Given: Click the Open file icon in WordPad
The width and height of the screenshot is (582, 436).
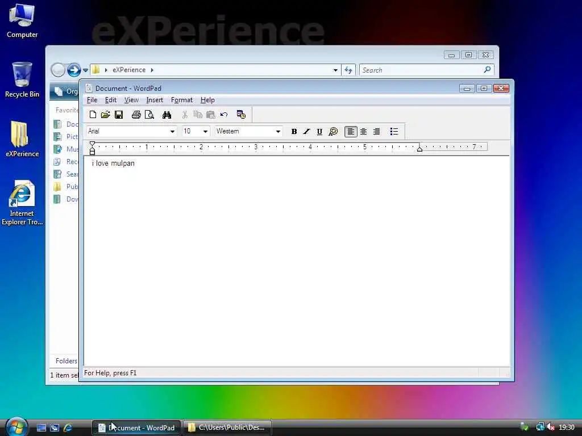Looking at the screenshot, I should coord(105,115).
